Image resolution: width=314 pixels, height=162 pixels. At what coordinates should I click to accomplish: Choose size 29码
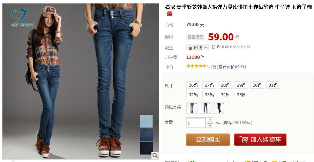coord(241,85)
